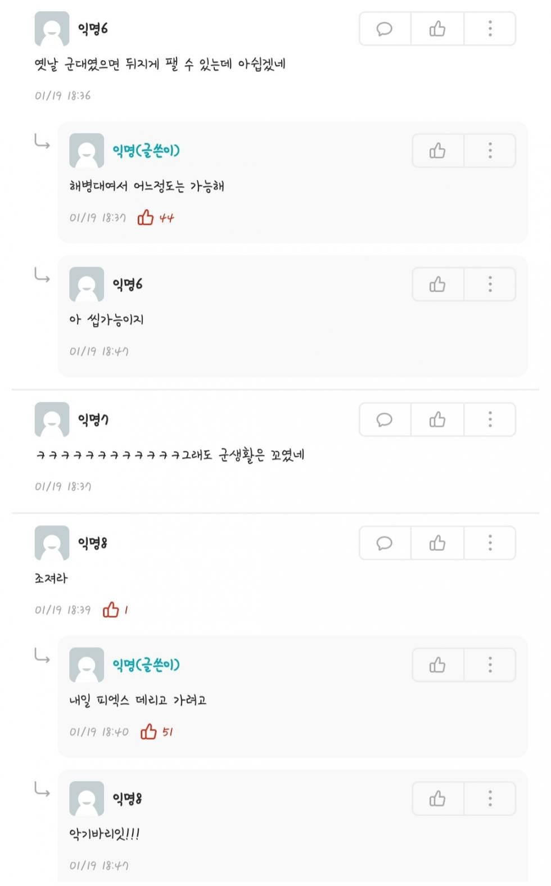Image resolution: width=551 pixels, height=886 pixels.
Task: Reply to 익명8's 조져라 comment
Action: (x=385, y=543)
